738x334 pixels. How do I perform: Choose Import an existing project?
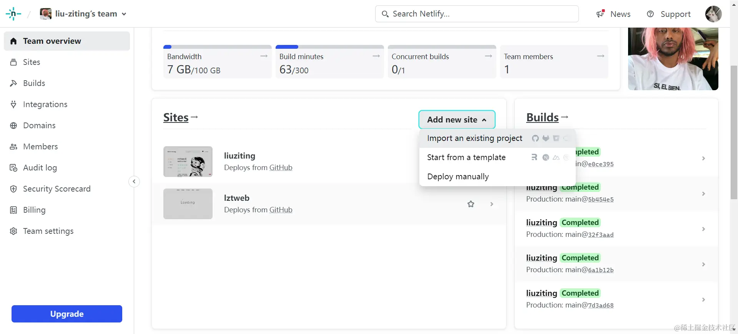click(x=497, y=138)
